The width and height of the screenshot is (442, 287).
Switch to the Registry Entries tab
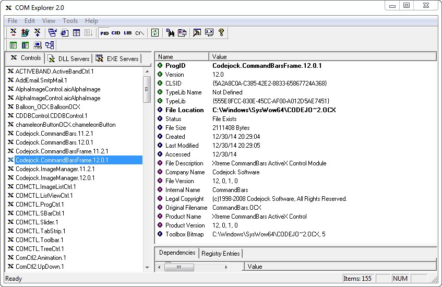click(220, 254)
